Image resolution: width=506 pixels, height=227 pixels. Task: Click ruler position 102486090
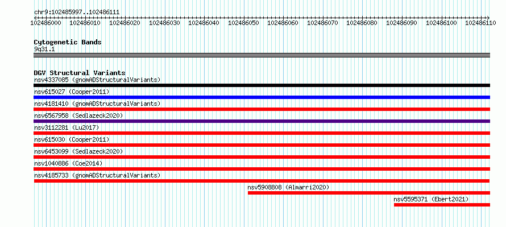pos(401,23)
